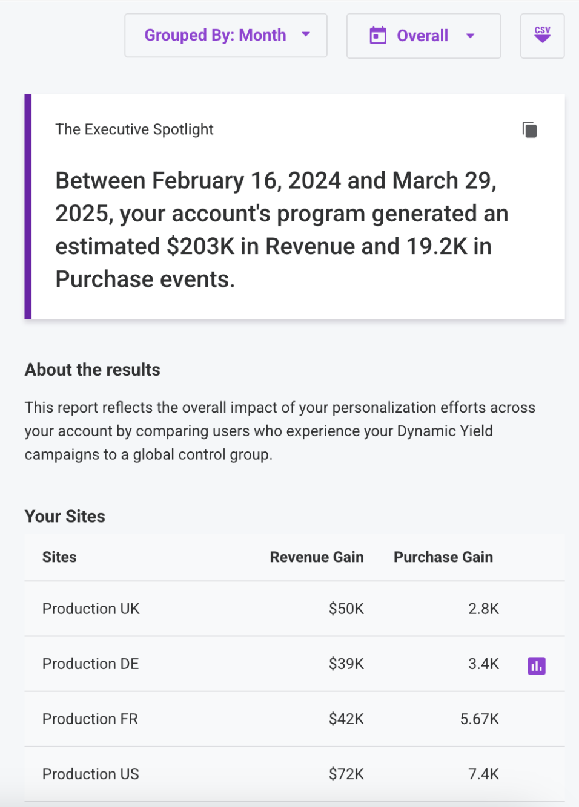Open Production DE chart icon

tap(537, 666)
